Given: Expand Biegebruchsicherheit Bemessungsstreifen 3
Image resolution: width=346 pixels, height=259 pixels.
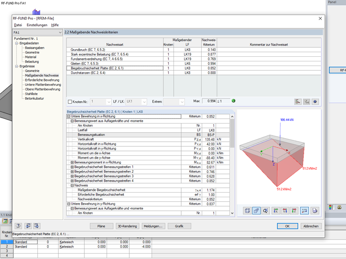Looking at the screenshot, I should pos(72,176).
